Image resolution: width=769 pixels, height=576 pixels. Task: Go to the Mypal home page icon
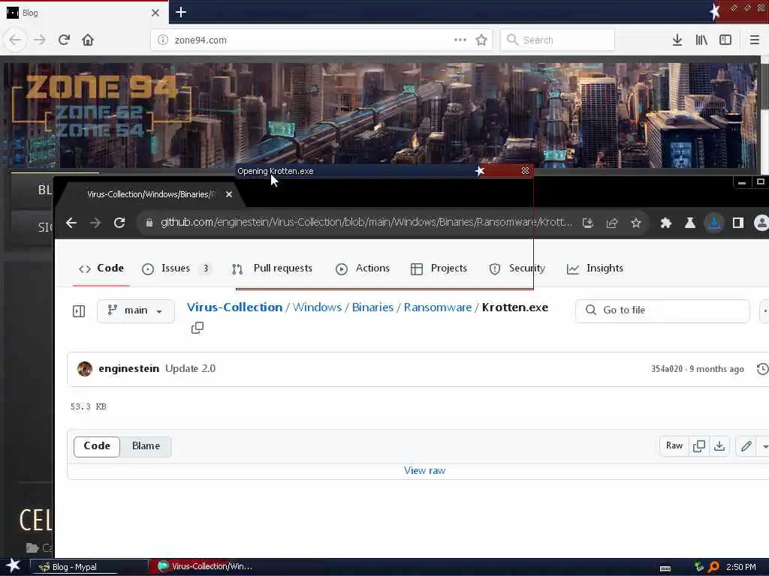(x=88, y=40)
